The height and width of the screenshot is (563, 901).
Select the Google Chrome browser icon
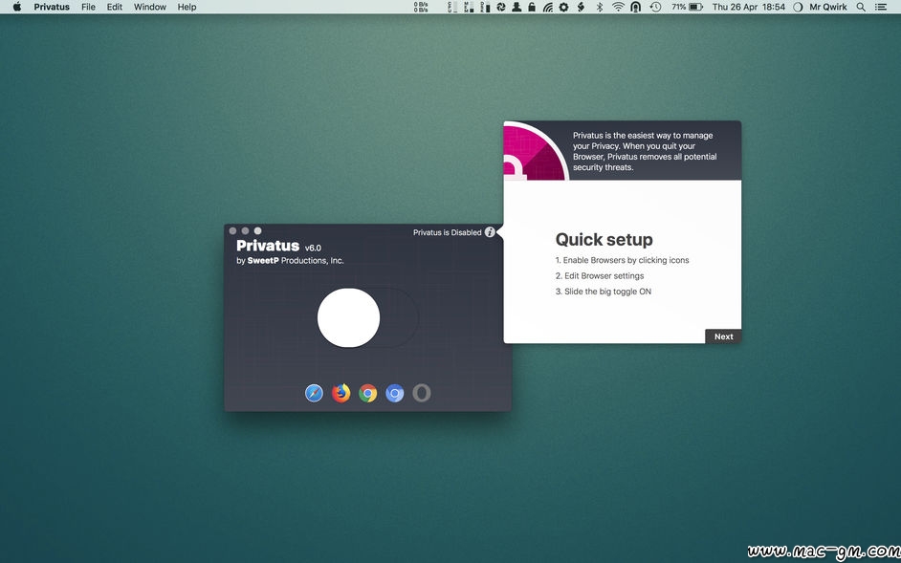click(x=367, y=393)
